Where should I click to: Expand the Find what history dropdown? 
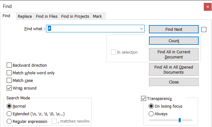tap(141, 29)
